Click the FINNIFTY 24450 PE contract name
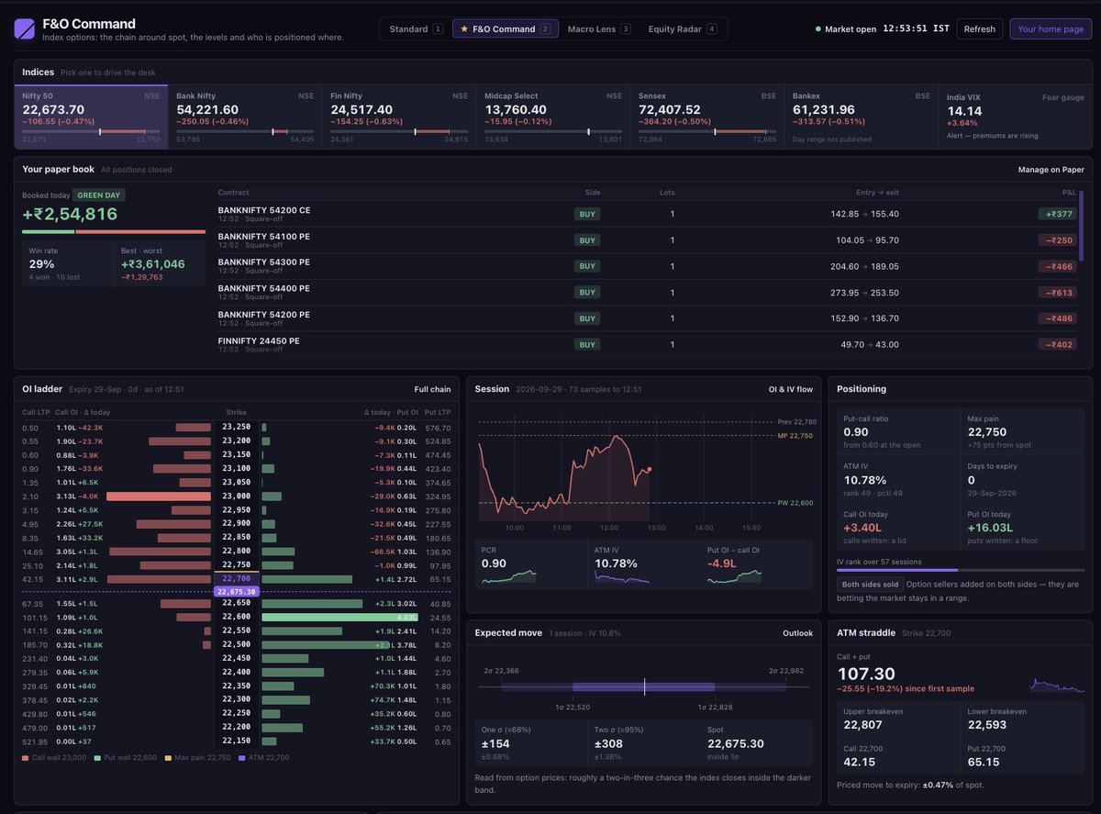This screenshot has height=814, width=1101. point(259,340)
